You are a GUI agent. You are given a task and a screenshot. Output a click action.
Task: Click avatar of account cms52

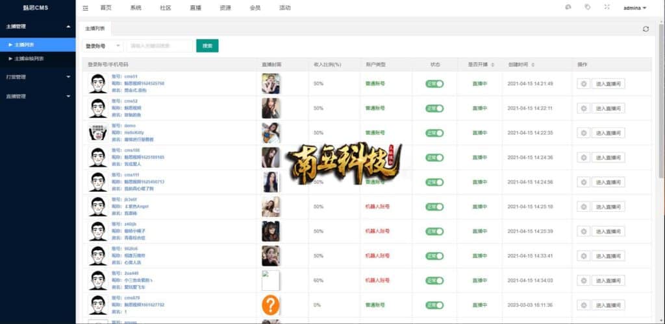pos(98,108)
